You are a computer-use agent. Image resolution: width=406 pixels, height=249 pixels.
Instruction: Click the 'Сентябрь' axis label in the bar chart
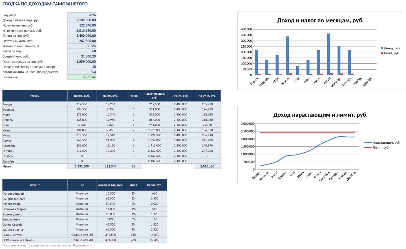coord(336,82)
